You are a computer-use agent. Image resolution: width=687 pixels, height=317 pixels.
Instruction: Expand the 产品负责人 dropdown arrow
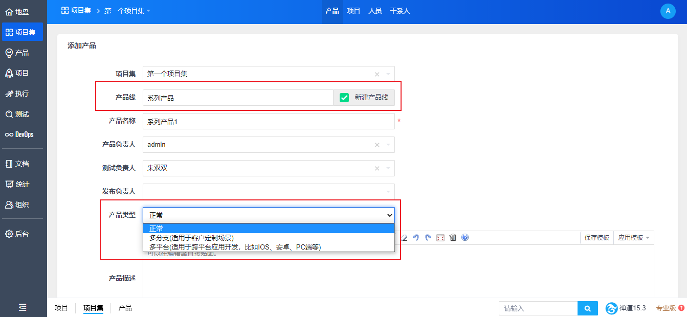388,145
